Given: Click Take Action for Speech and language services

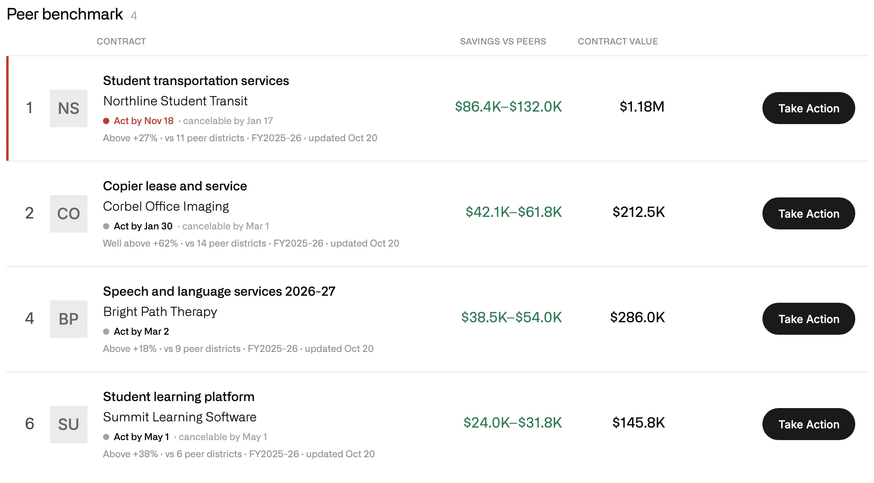Looking at the screenshot, I should 808,319.
